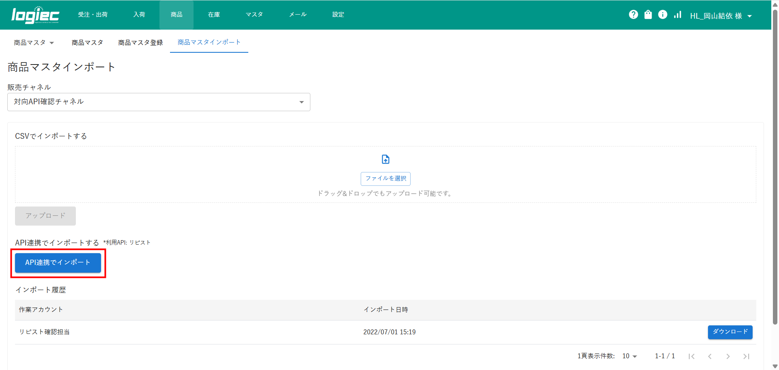Expand the 販売チャネル dropdown
Viewport: 779px width, 370px height.
click(159, 102)
